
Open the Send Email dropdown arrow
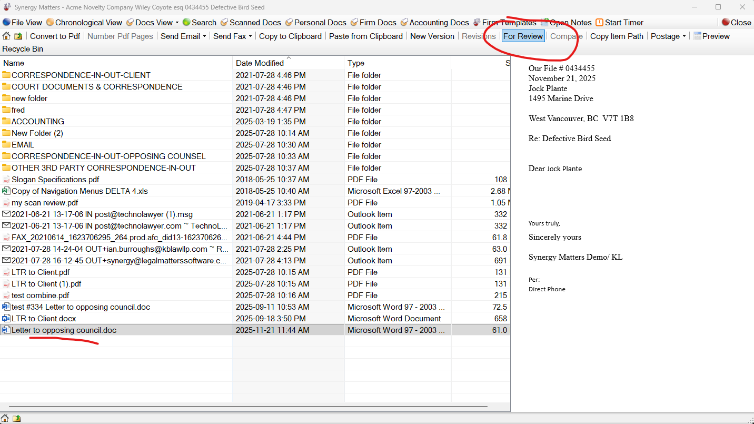[204, 36]
